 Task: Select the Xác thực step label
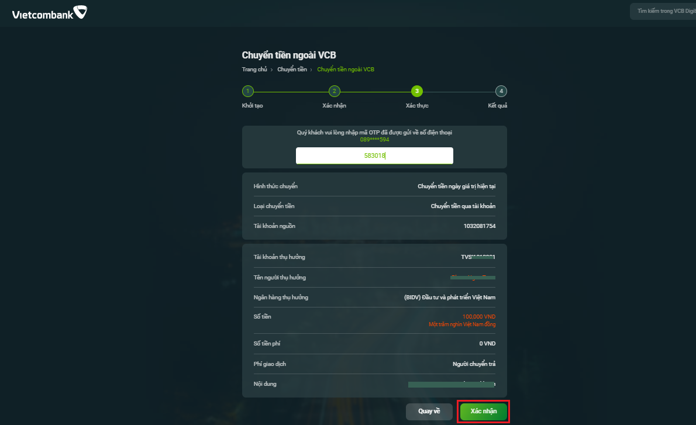click(x=417, y=106)
